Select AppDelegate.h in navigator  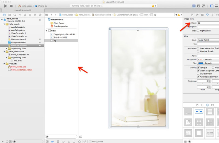coord(18,27)
